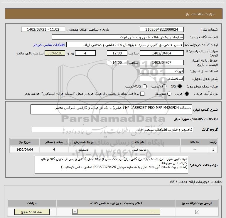Click the اعلام وضعیت مجوز توسط تامین کننده header

click(x=116, y=203)
